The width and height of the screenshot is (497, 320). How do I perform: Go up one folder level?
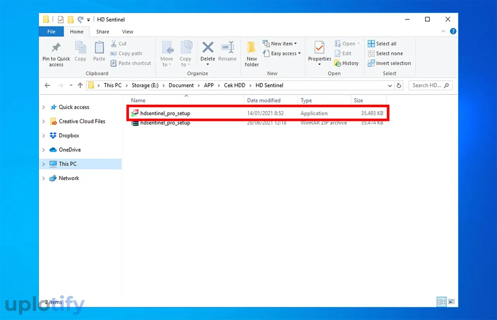[x=80, y=85]
